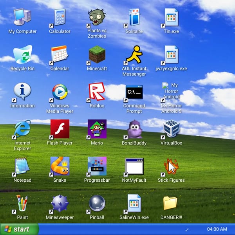
Task: Launch the Snake game icon
Action: tap(60, 166)
